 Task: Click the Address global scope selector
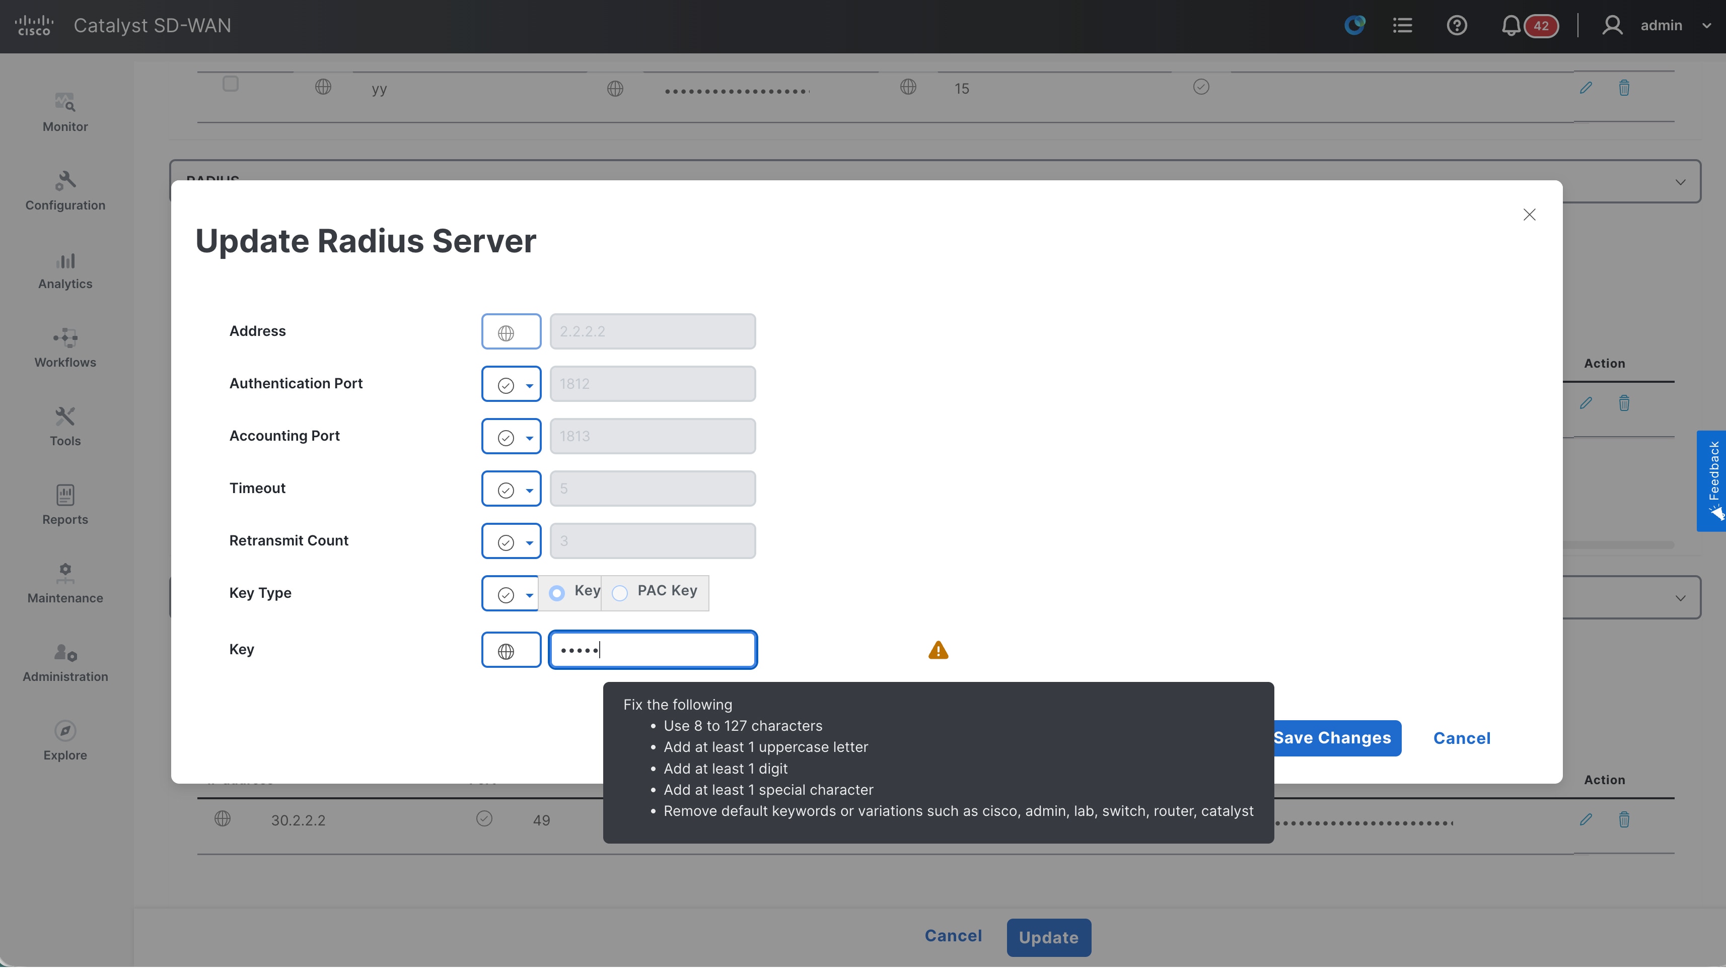(x=511, y=332)
